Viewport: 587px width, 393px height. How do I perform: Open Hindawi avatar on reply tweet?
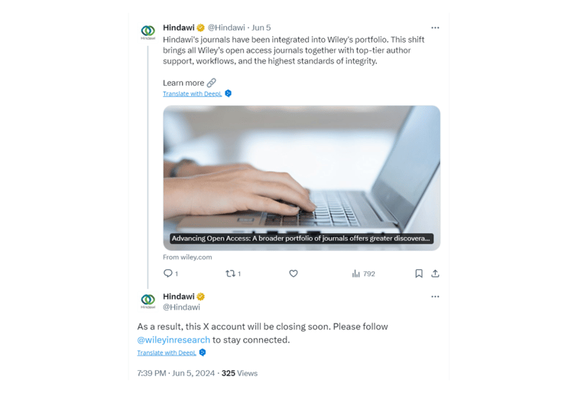click(x=148, y=300)
